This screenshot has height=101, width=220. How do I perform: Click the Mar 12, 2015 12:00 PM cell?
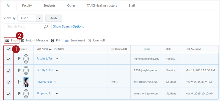pos(200,70)
